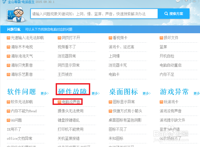Choose 桌面图标有蓝色阴影 problem
This screenshot has width=200, height=147.
125,120
